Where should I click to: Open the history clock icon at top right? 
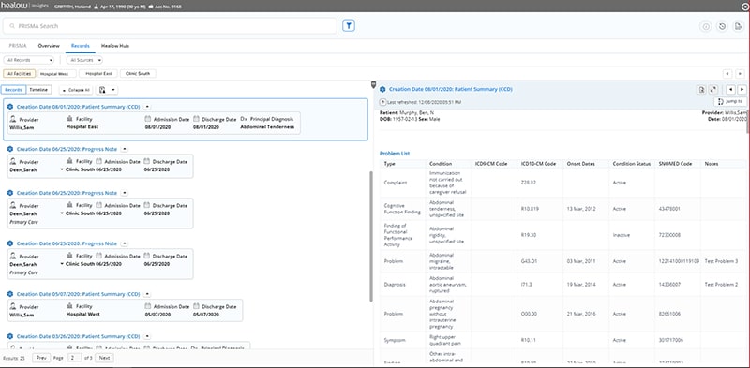coord(722,27)
